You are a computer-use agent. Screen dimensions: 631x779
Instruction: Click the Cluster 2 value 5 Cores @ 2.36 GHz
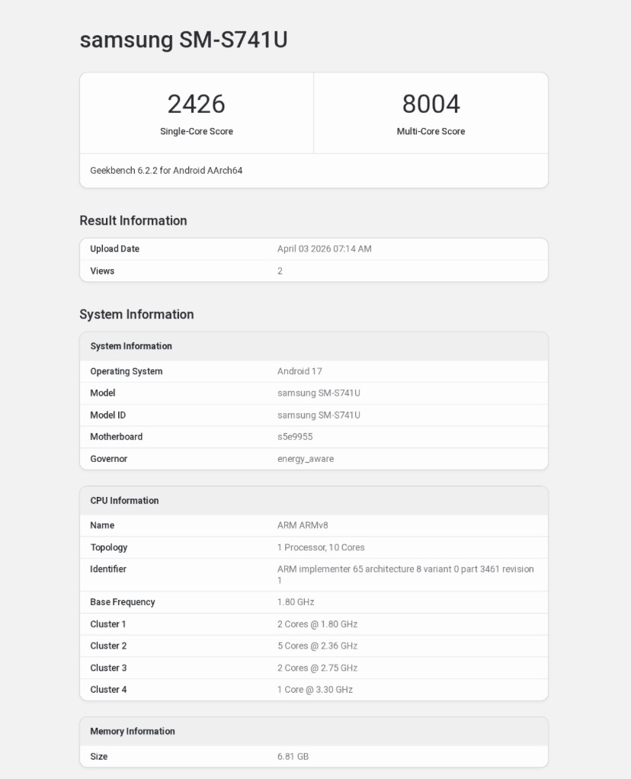[x=317, y=646]
